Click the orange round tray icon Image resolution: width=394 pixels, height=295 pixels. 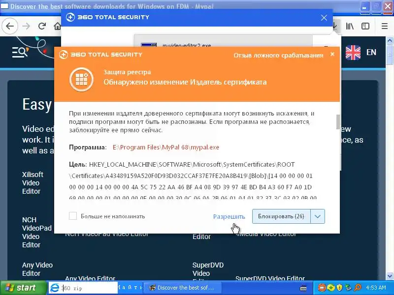pyautogui.click(x=322, y=288)
